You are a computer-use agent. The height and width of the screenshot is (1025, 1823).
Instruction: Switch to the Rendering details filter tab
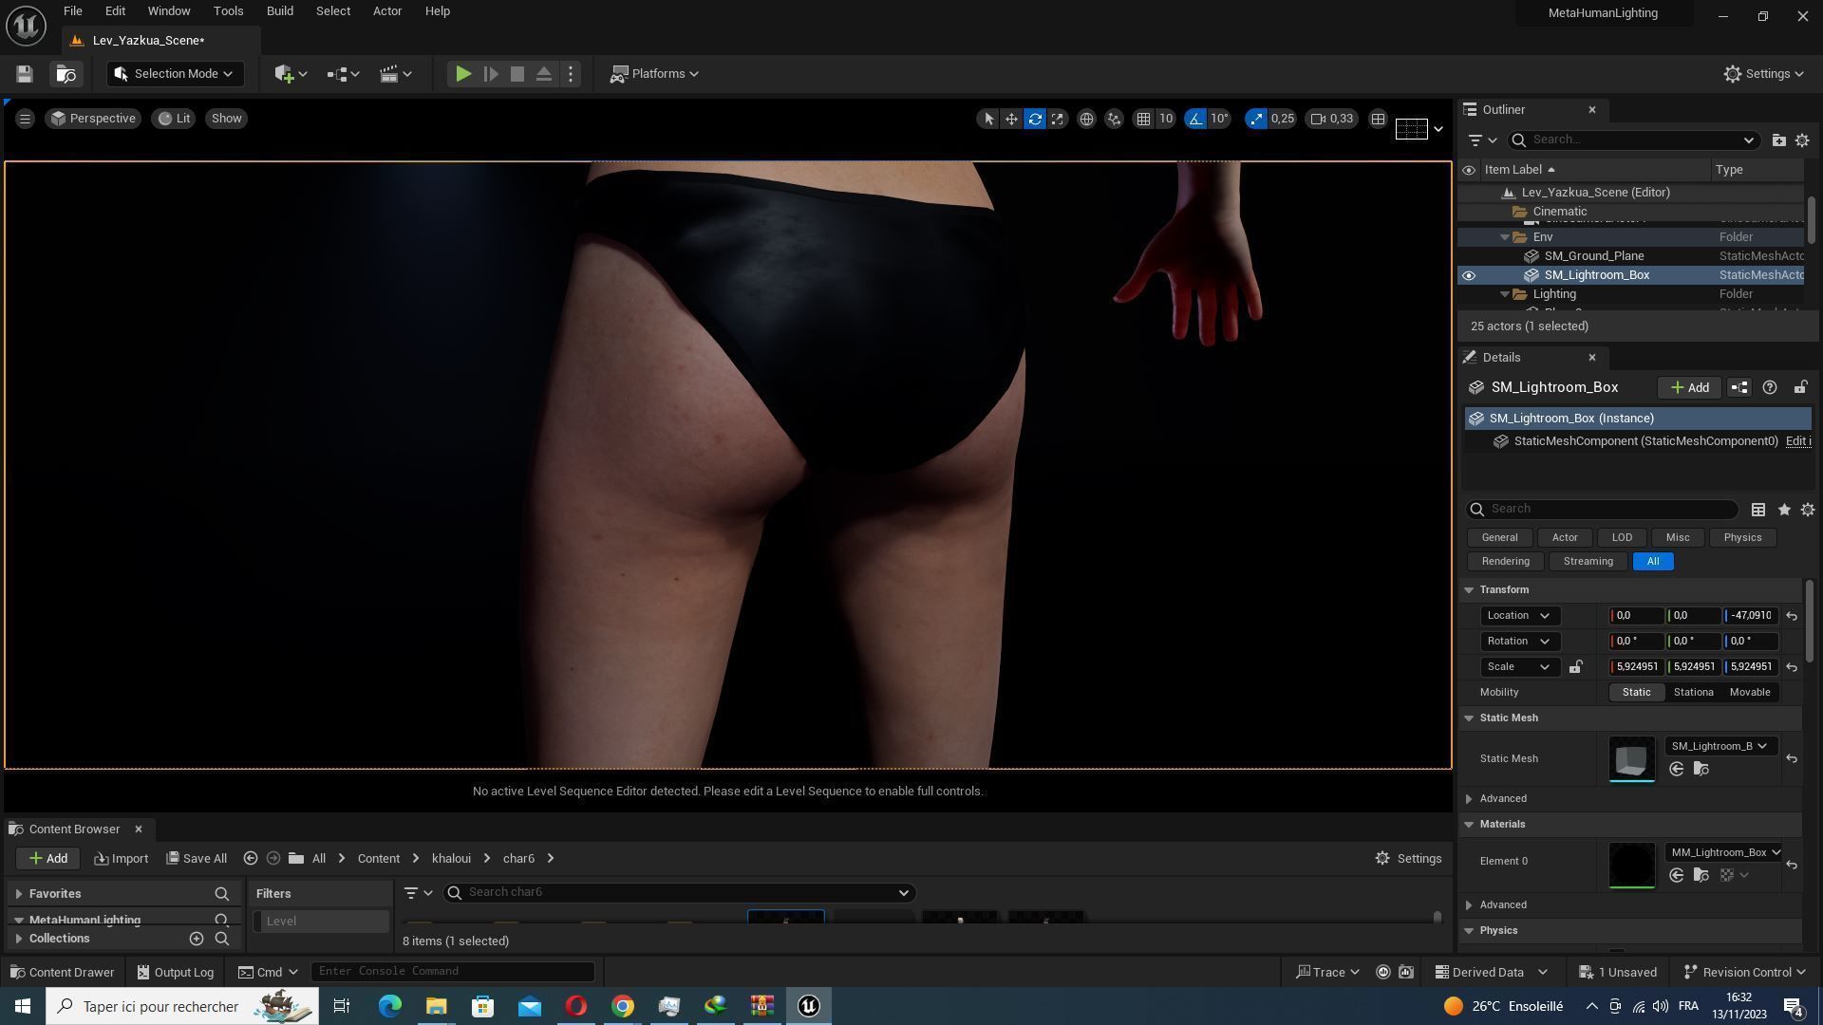click(1505, 562)
